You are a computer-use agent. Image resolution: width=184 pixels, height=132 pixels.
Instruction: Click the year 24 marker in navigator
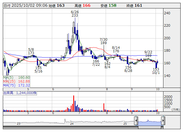(x=72, y=124)
